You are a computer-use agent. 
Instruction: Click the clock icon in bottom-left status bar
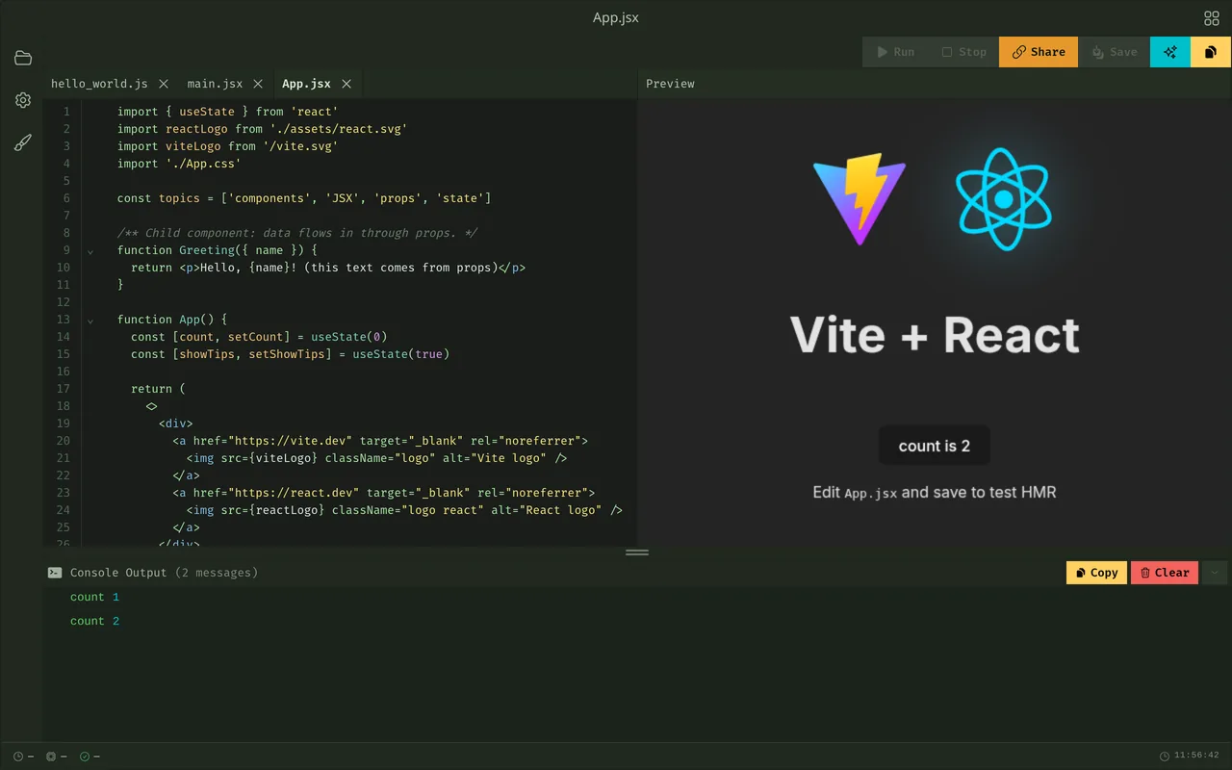point(18,757)
